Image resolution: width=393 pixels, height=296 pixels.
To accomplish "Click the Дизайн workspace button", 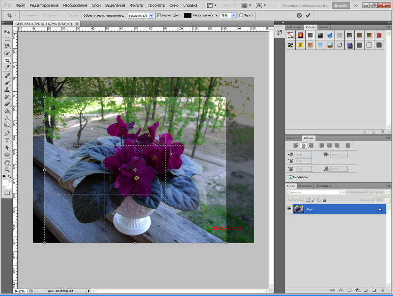I will pyautogui.click(x=341, y=5).
